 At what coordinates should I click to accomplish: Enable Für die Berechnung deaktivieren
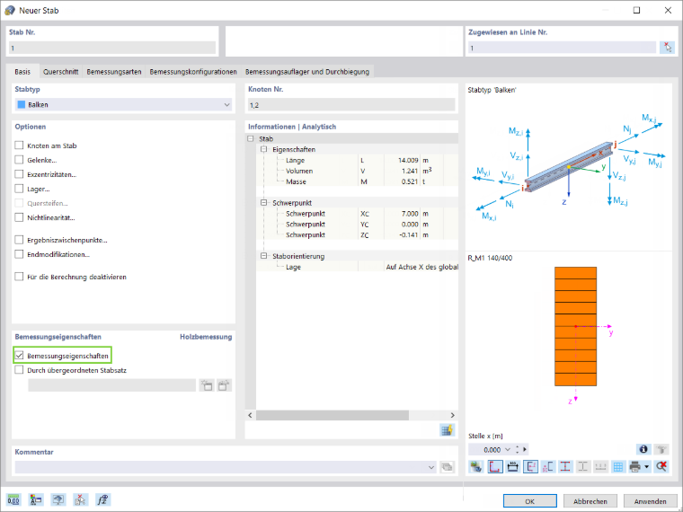[x=19, y=277]
